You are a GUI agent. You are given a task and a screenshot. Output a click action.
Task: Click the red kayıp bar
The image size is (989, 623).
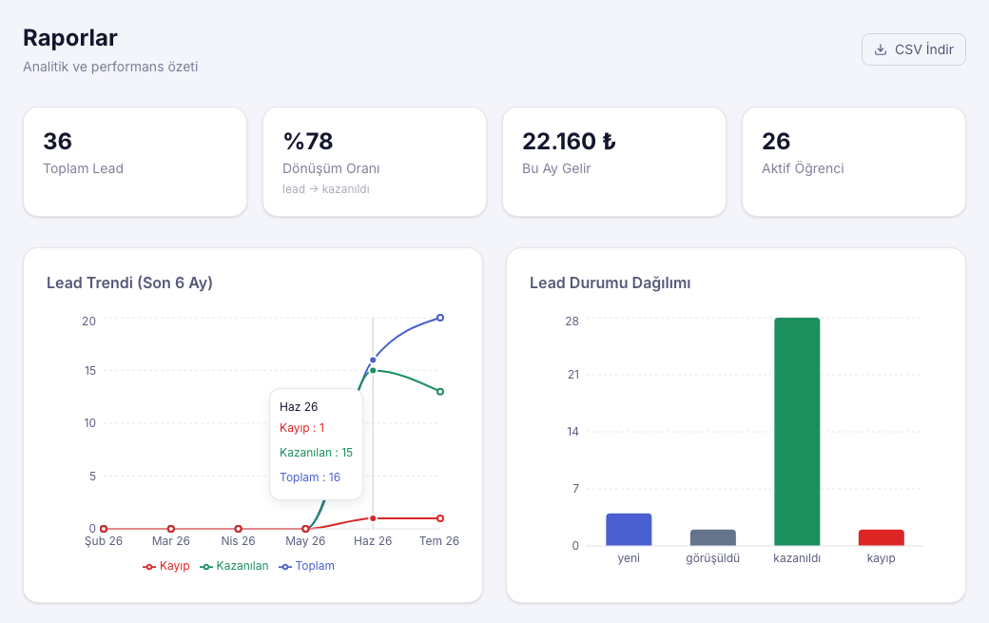[x=882, y=538]
